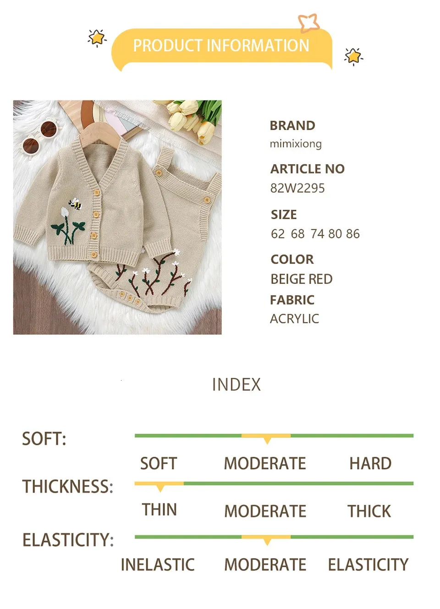Screen dimensions: 440x609
Task: Click article number 82W2295
Action: coord(297,188)
